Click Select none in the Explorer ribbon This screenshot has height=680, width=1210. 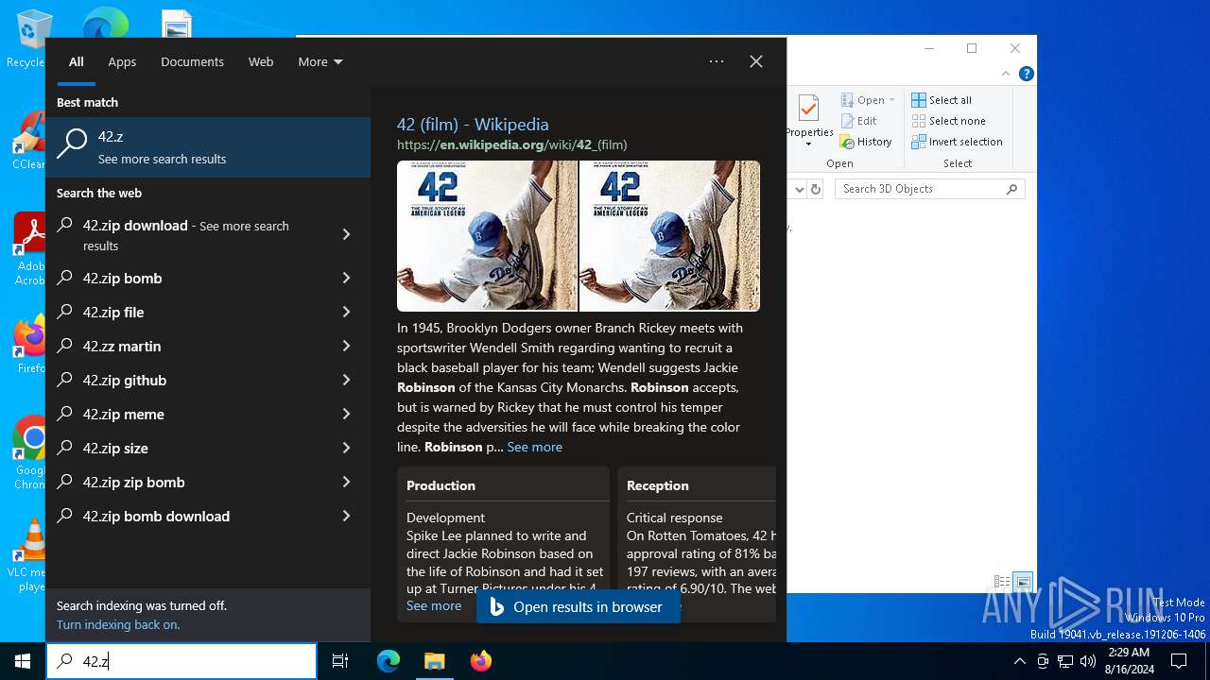(x=948, y=121)
